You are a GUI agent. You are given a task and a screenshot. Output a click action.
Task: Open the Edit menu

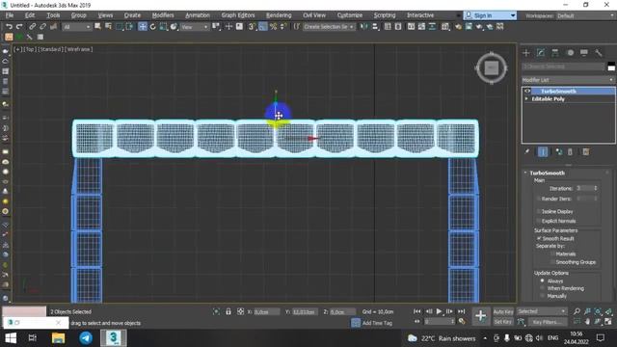tap(30, 15)
